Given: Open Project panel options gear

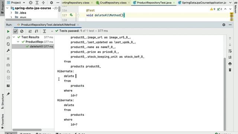Looking at the screenshot, I should tap(51, 3).
